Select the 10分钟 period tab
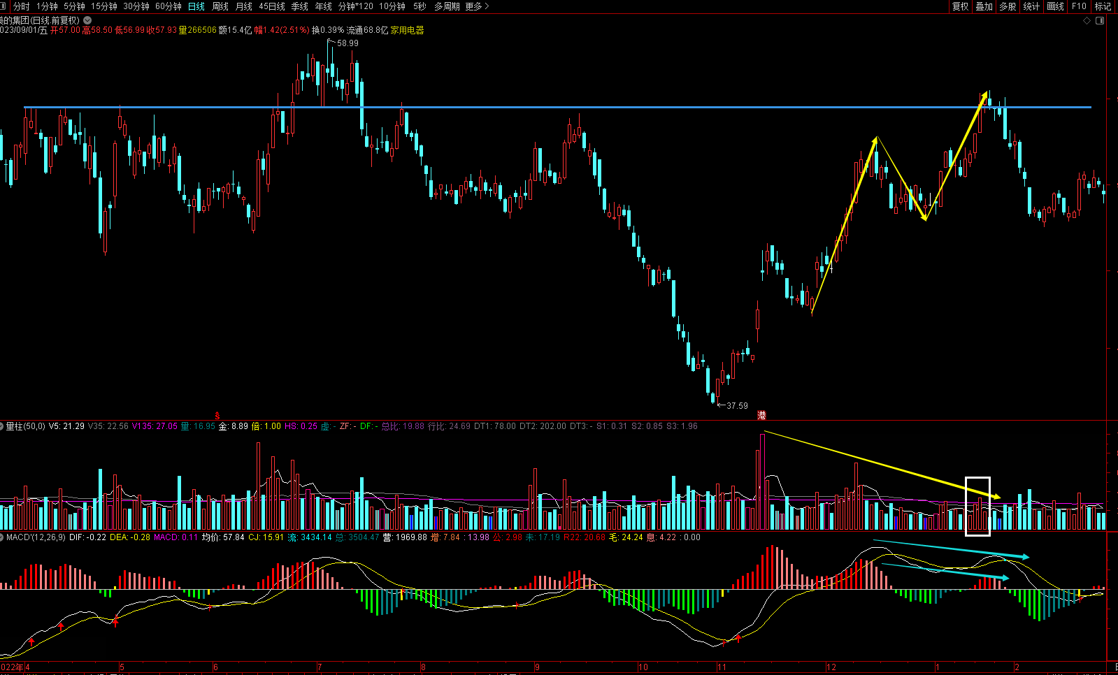 tap(392, 6)
